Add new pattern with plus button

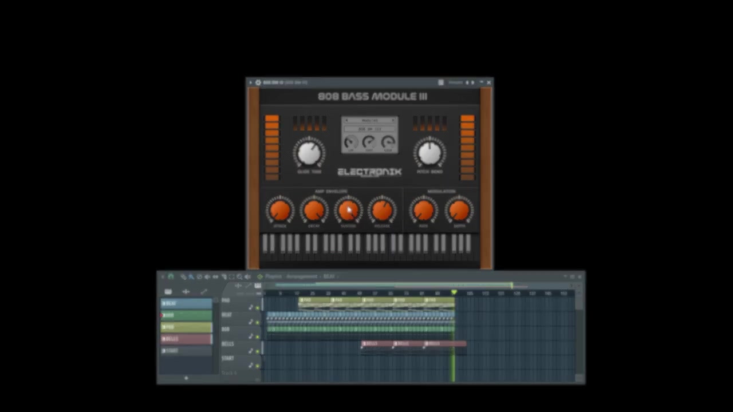(x=186, y=378)
